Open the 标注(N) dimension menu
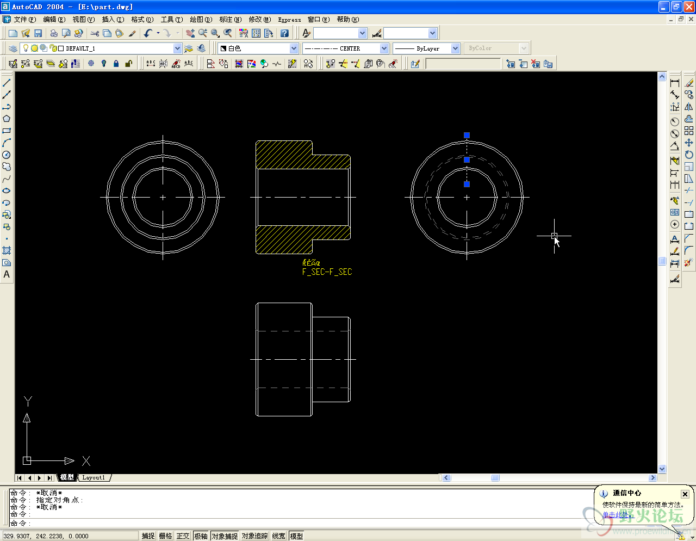 coord(231,20)
